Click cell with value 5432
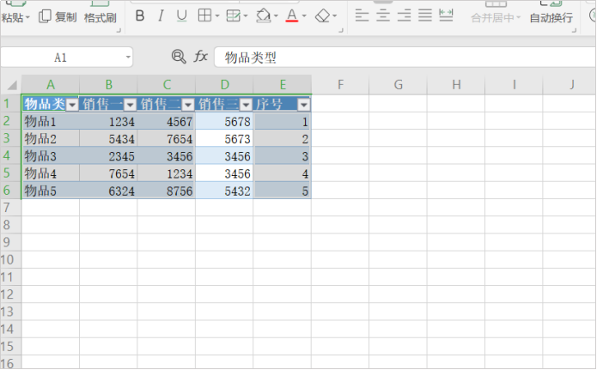Image resolution: width=597 pixels, height=370 pixels. [x=224, y=191]
